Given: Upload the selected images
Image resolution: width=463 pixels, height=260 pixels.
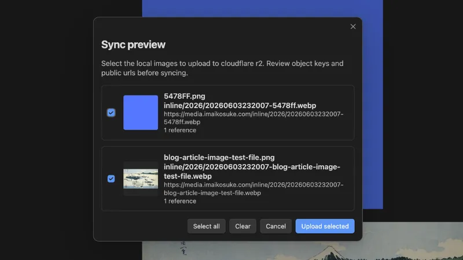Looking at the screenshot, I should pos(325,226).
